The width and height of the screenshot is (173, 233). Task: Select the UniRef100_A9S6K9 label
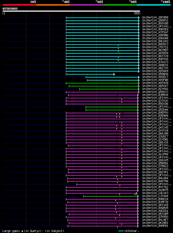pyautogui.click(x=155, y=71)
